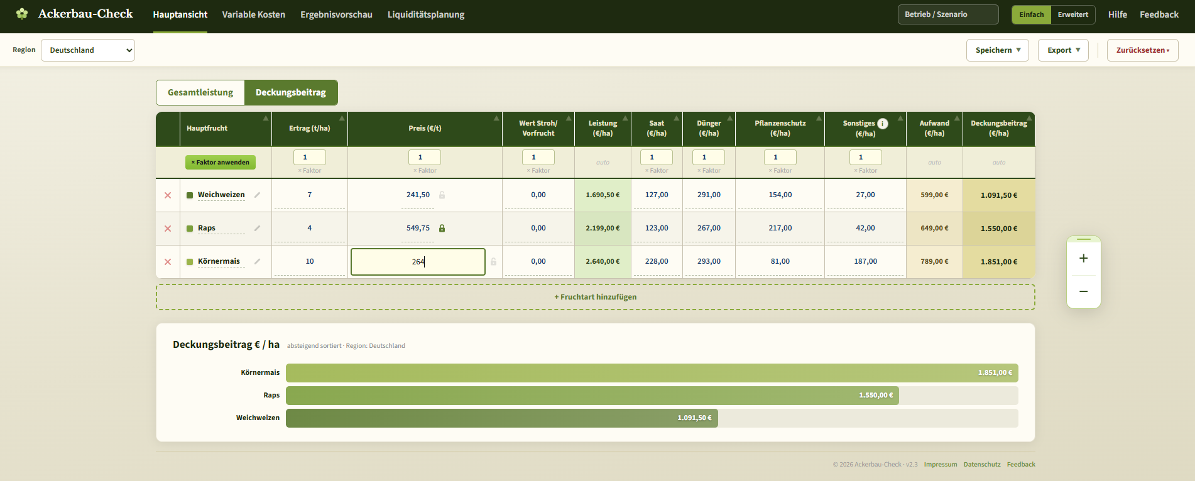Toggle the Raps price lock
Screen dimensions: 1195x481
click(x=442, y=228)
